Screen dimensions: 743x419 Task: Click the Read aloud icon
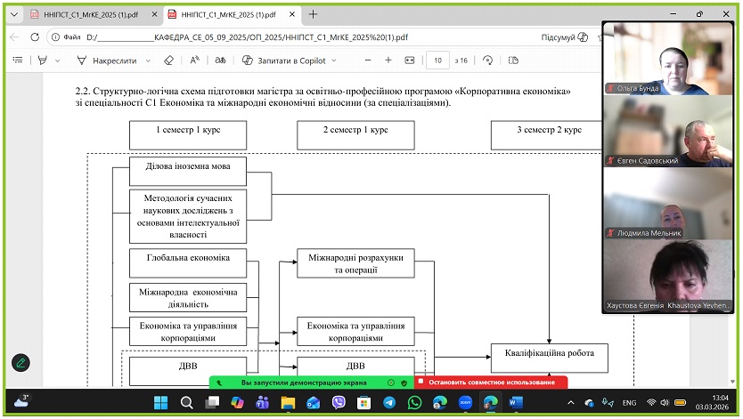click(x=195, y=60)
